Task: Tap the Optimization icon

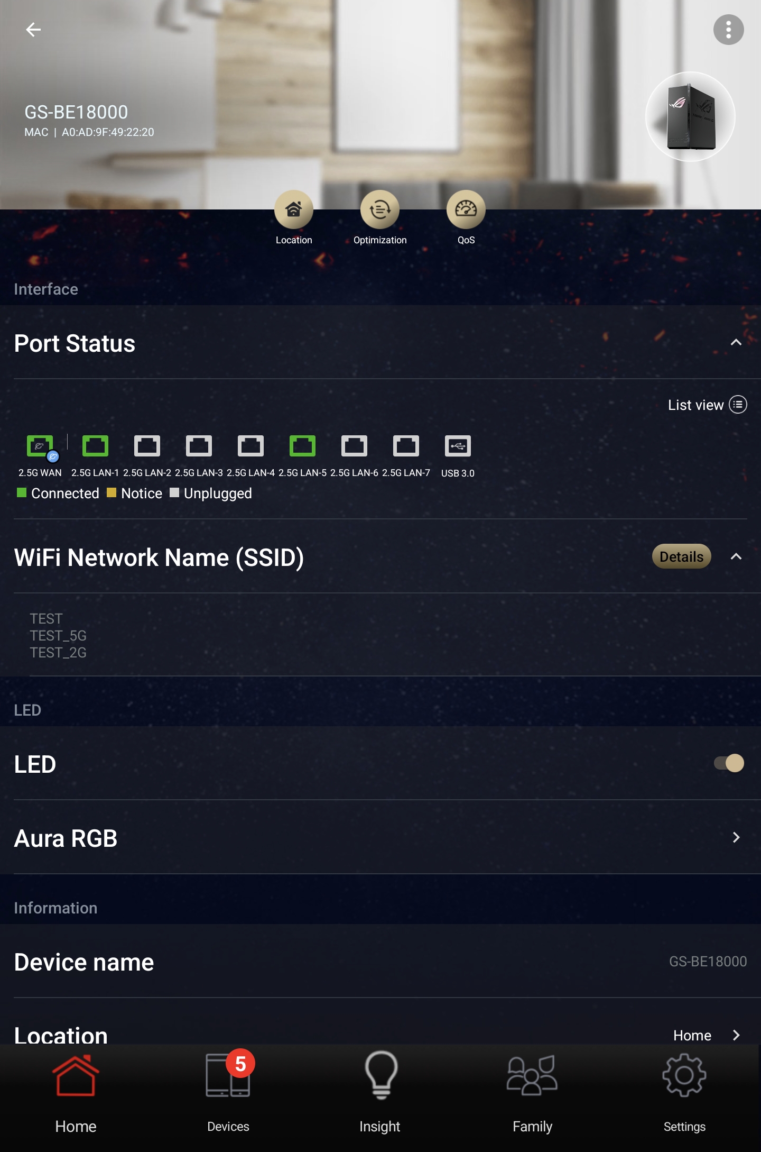Action: coord(379,210)
